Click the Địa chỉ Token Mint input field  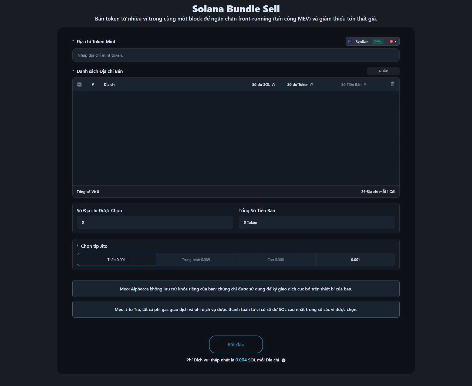click(236, 55)
